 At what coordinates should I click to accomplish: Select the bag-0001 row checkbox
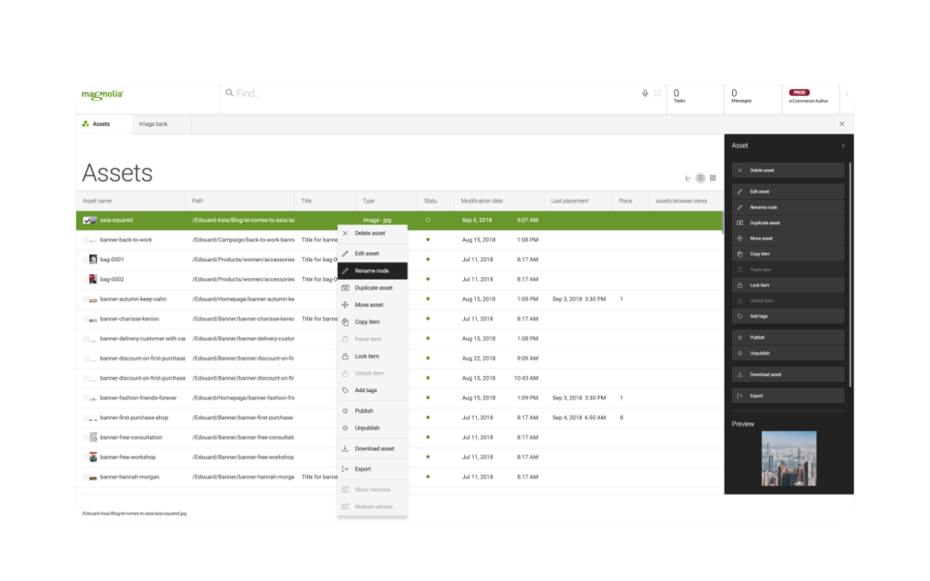84,260
